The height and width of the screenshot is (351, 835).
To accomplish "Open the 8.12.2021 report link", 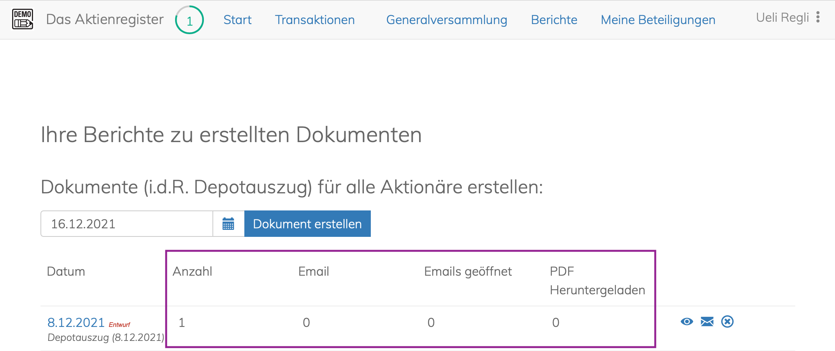I will point(76,323).
